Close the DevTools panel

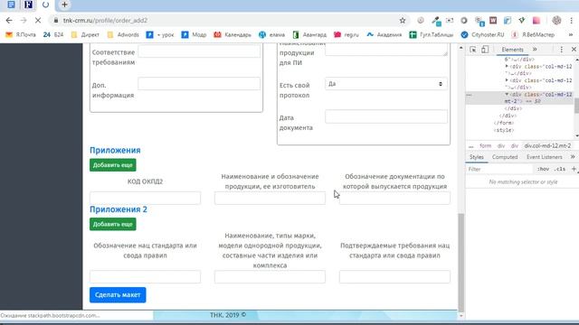[574, 50]
